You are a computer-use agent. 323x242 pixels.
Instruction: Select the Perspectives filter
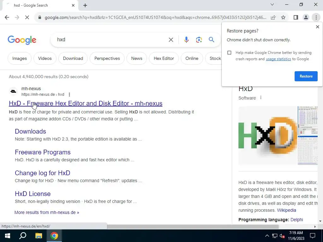pyautogui.click(x=107, y=58)
